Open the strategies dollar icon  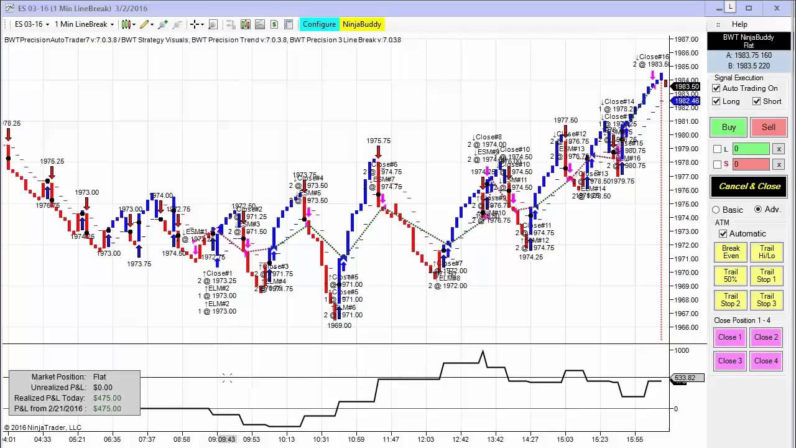pos(274,24)
